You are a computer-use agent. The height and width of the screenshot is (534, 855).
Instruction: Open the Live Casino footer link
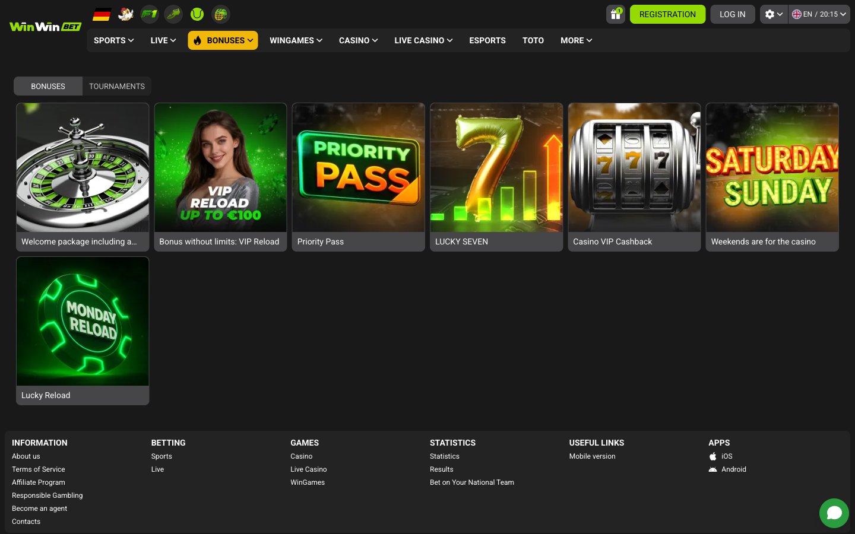(309, 469)
